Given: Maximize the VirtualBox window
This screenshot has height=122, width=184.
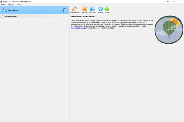Looking at the screenshot, I should (x=174, y=1).
